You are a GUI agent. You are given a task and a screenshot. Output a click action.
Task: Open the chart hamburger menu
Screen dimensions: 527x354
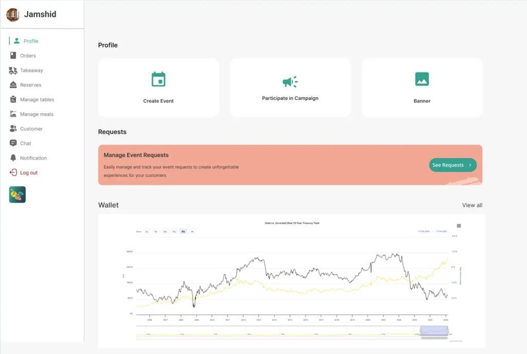coord(459,226)
